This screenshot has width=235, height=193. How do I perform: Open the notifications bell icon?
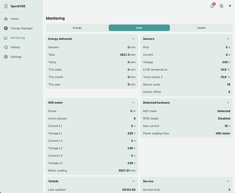212,6
